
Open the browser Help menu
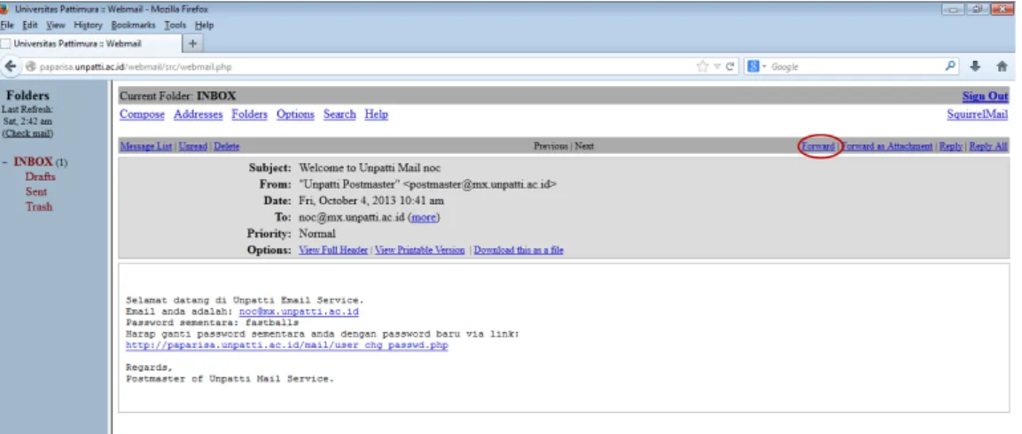coord(205,26)
